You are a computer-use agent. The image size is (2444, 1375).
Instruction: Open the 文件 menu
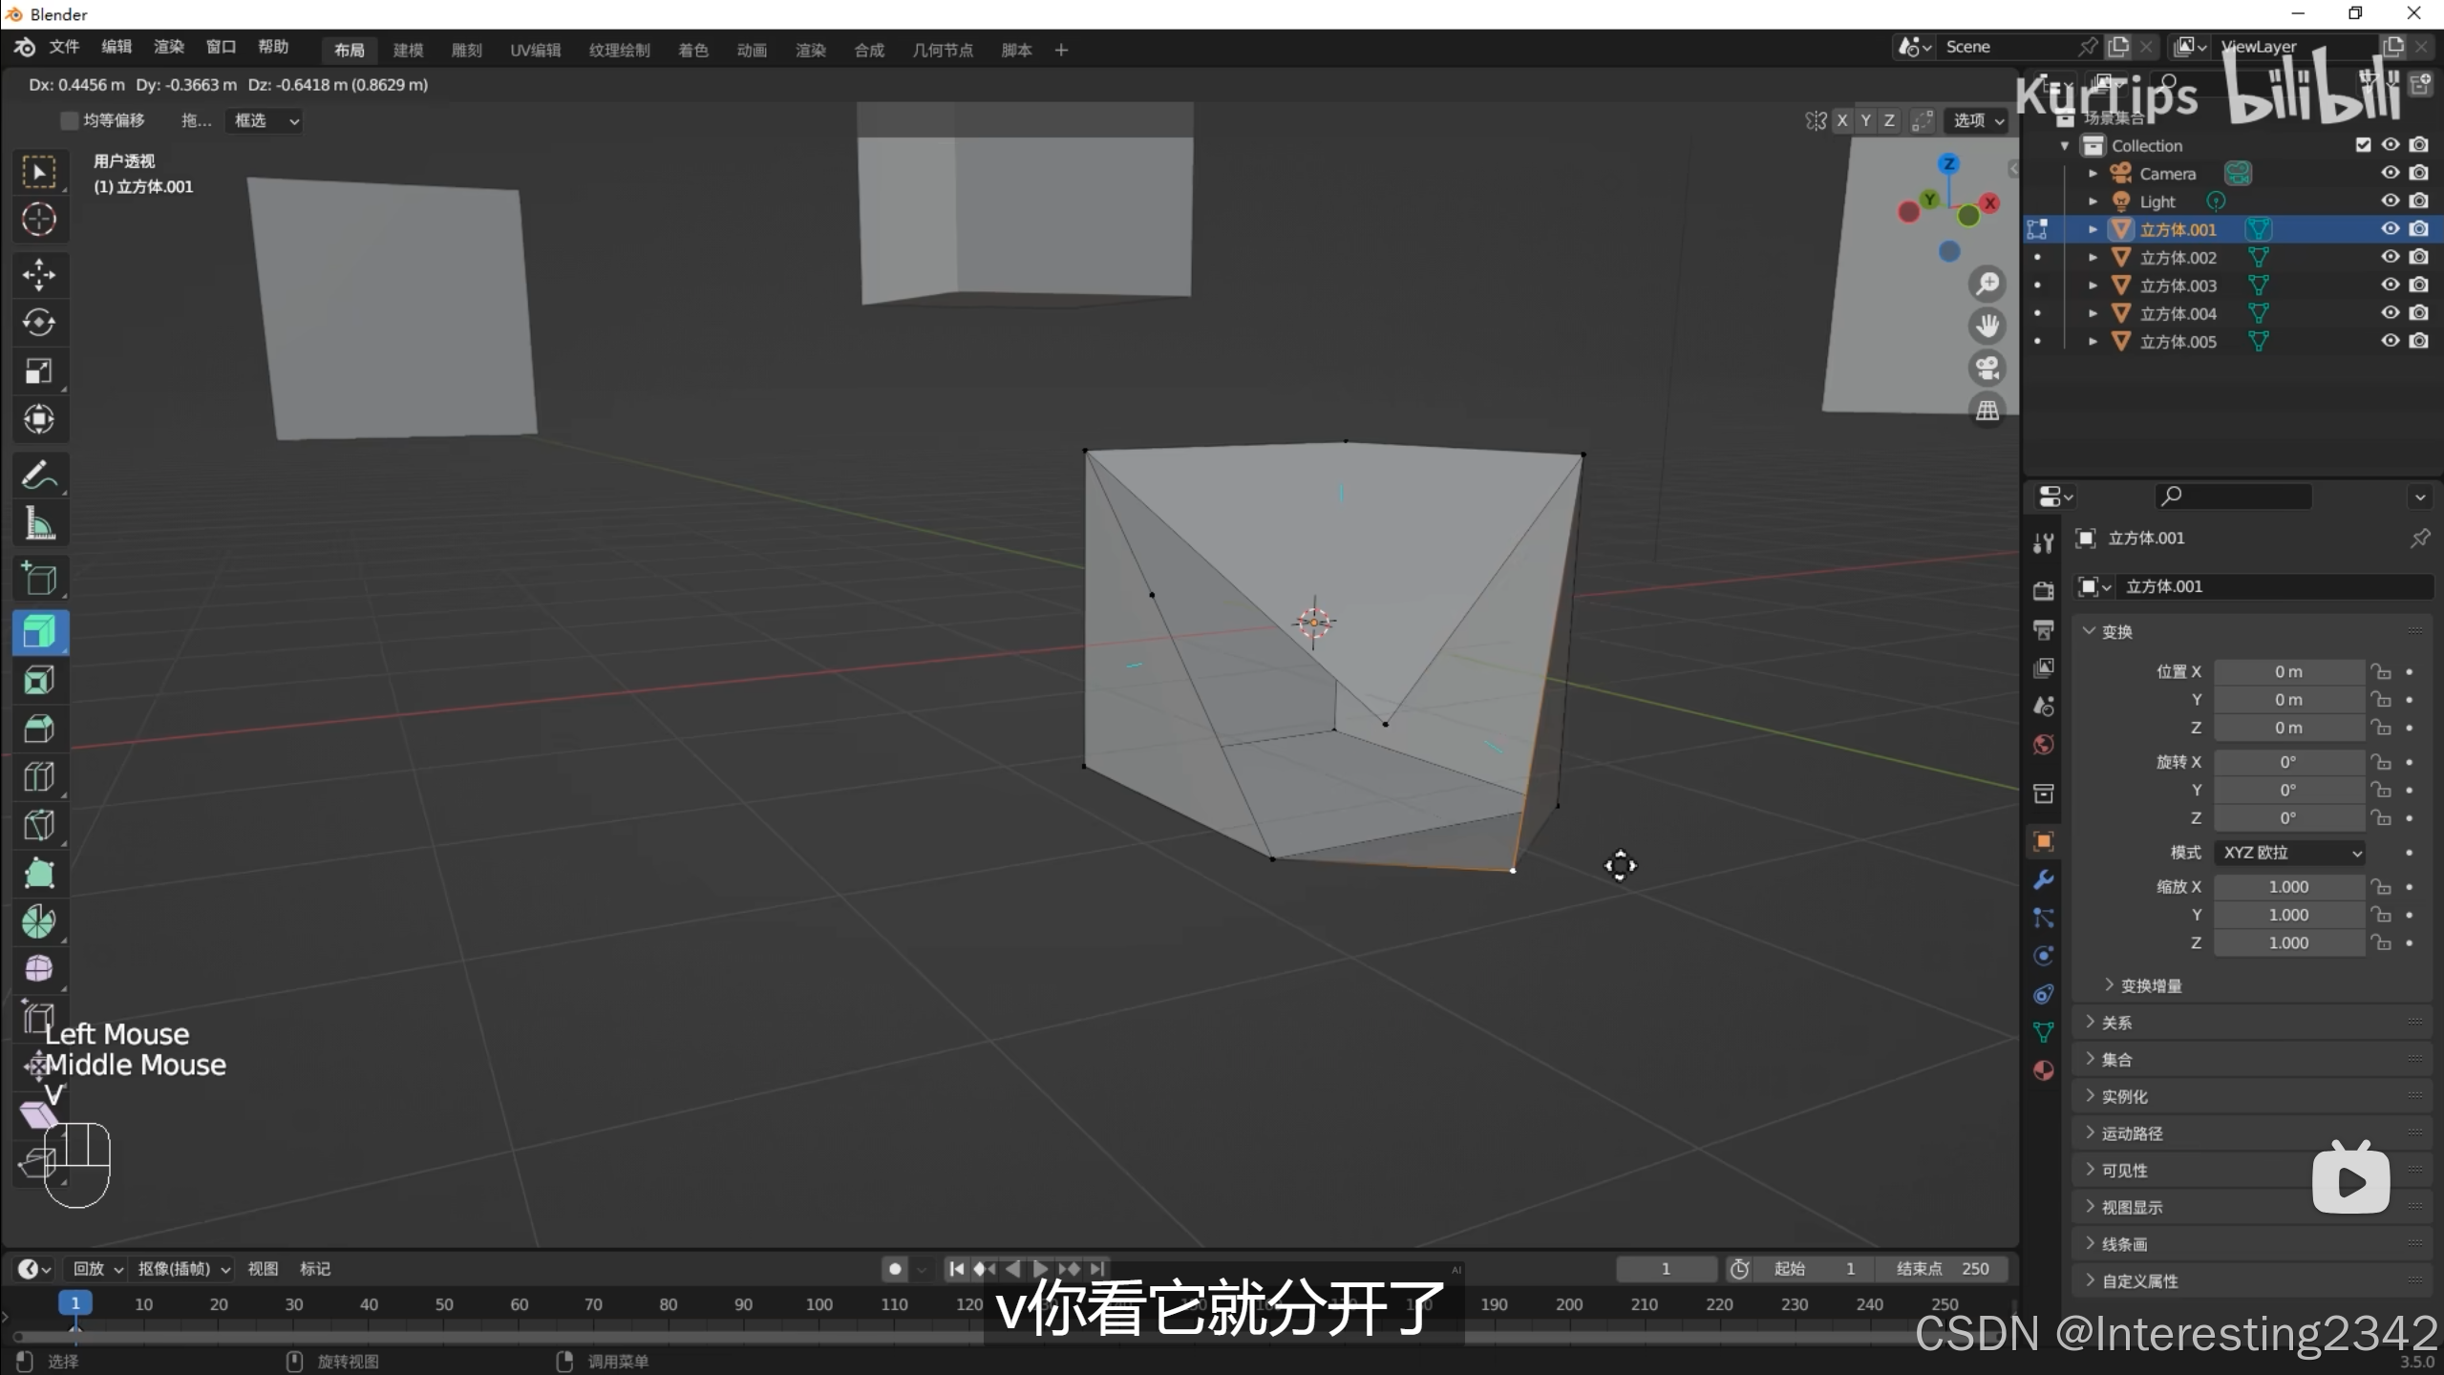click(64, 47)
